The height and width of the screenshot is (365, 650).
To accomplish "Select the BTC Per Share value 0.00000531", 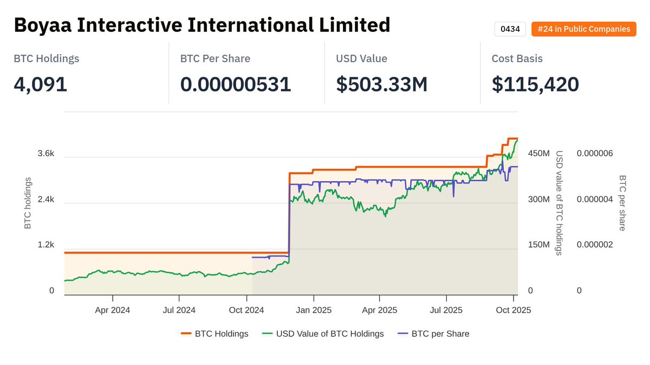I will tap(236, 84).
